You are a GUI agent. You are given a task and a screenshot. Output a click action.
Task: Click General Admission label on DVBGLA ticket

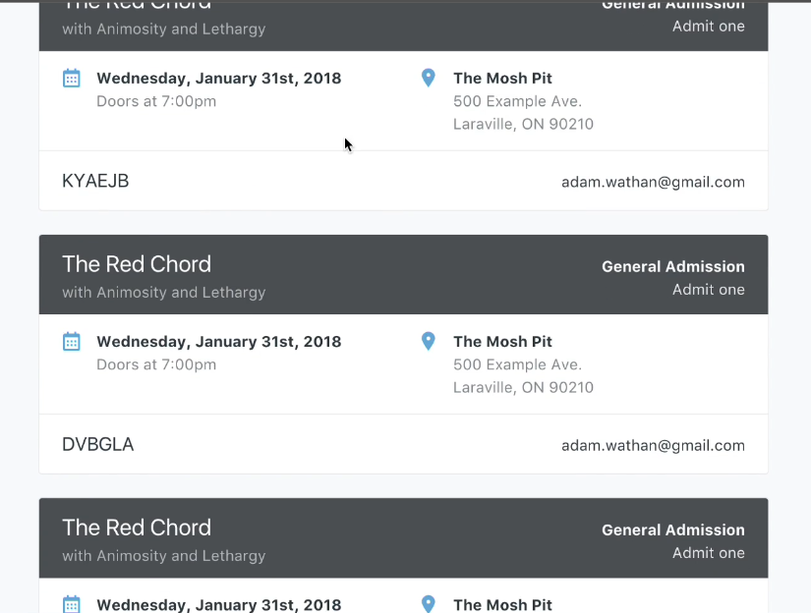click(672, 266)
